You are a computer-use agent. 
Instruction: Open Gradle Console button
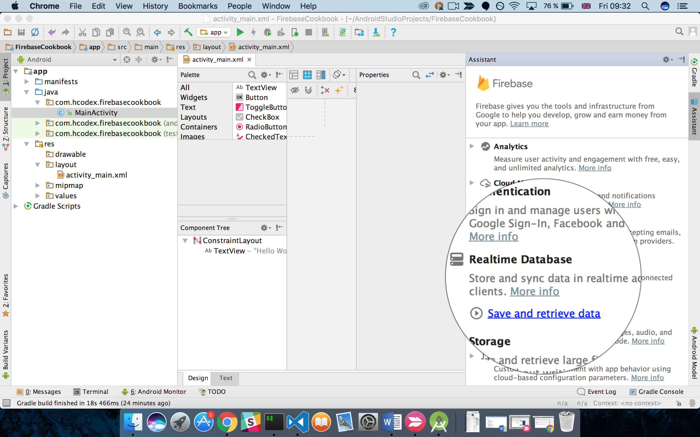click(x=657, y=392)
